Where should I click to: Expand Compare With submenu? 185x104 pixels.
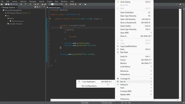[x=134, y=91]
